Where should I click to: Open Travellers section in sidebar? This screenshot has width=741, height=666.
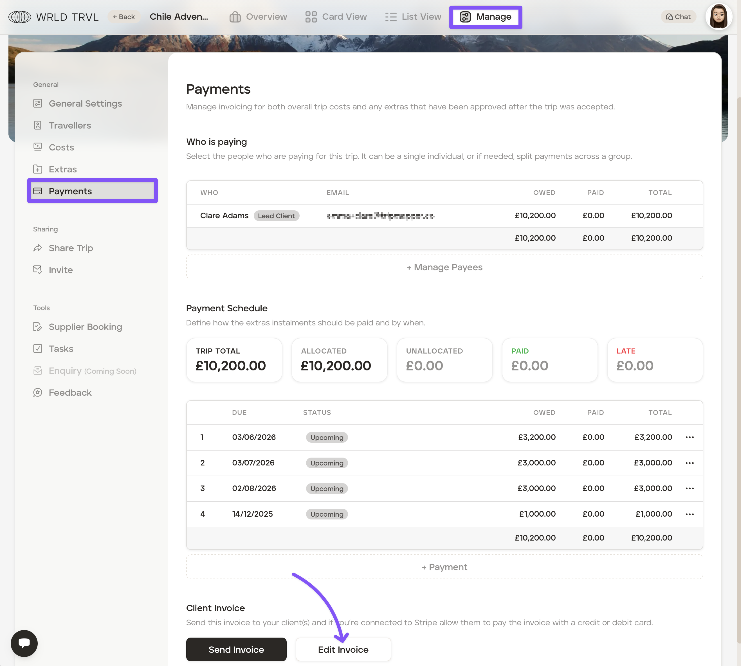[69, 125]
